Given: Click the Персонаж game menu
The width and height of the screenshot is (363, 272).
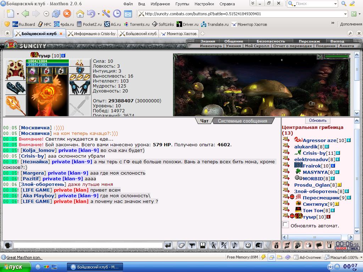Looking at the screenshot, I should (309, 41).
